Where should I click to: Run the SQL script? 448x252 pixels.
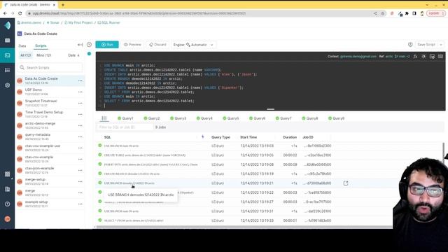point(107,45)
